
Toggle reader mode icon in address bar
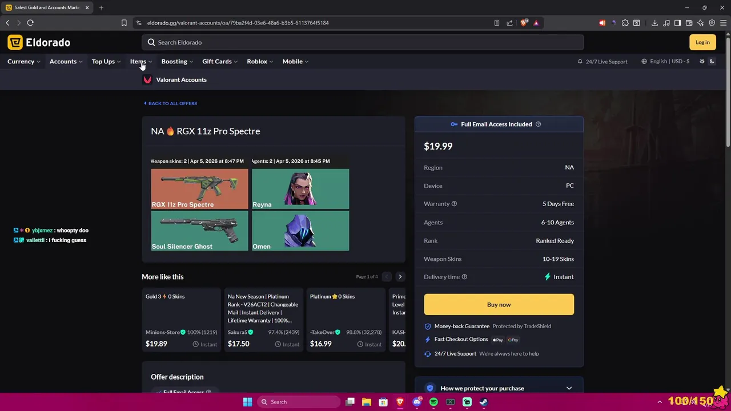[496, 23]
